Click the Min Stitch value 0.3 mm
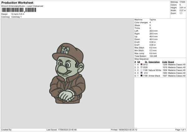This screenshot has height=132, width=187. point(153,50)
